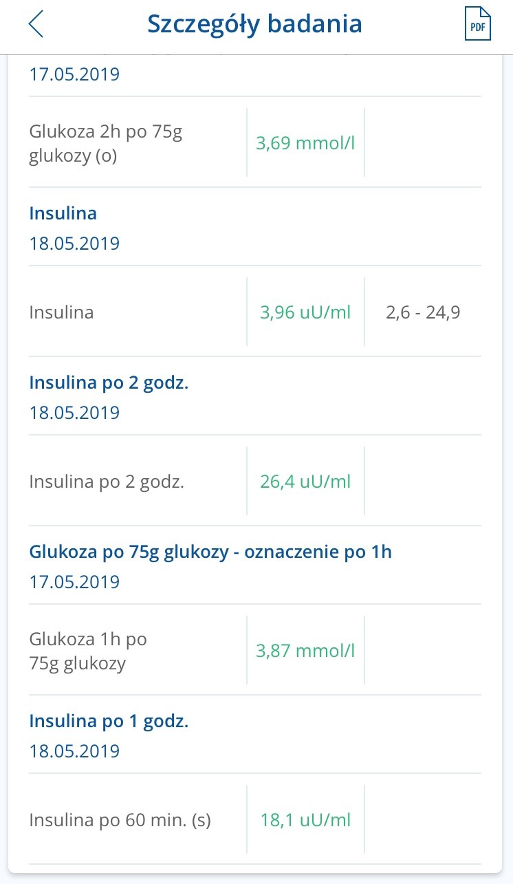Image resolution: width=513 pixels, height=884 pixels.
Task: Export results with the PDF icon
Action: (x=478, y=24)
